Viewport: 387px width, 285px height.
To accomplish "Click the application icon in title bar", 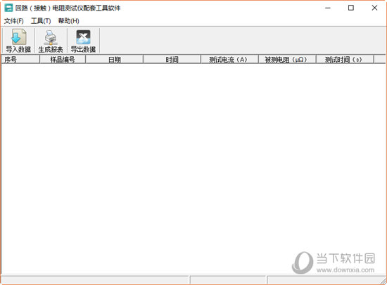I will [8, 8].
